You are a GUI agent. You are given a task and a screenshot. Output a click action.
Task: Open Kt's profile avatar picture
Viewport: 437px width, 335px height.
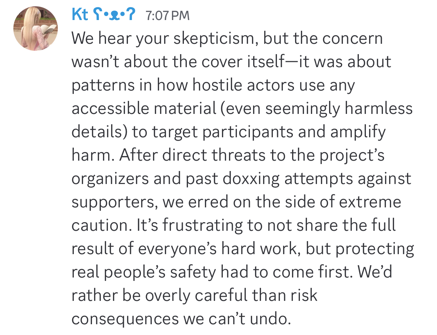(x=36, y=29)
